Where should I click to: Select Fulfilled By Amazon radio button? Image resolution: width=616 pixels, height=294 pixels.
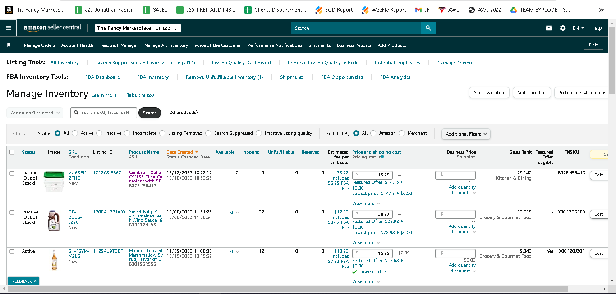coord(373,133)
